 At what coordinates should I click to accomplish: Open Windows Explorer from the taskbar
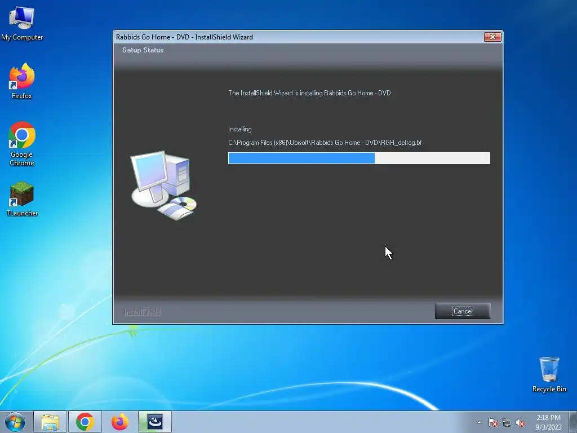pos(50,422)
